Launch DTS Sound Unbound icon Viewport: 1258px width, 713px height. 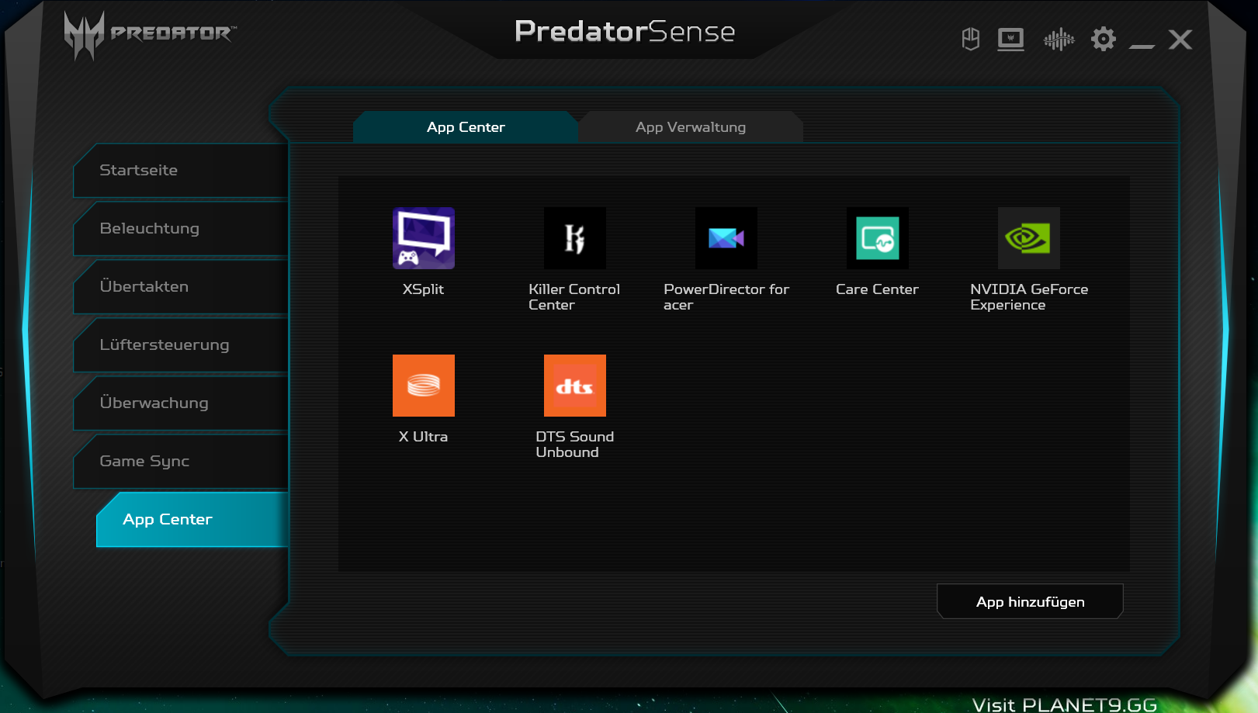[x=574, y=386]
